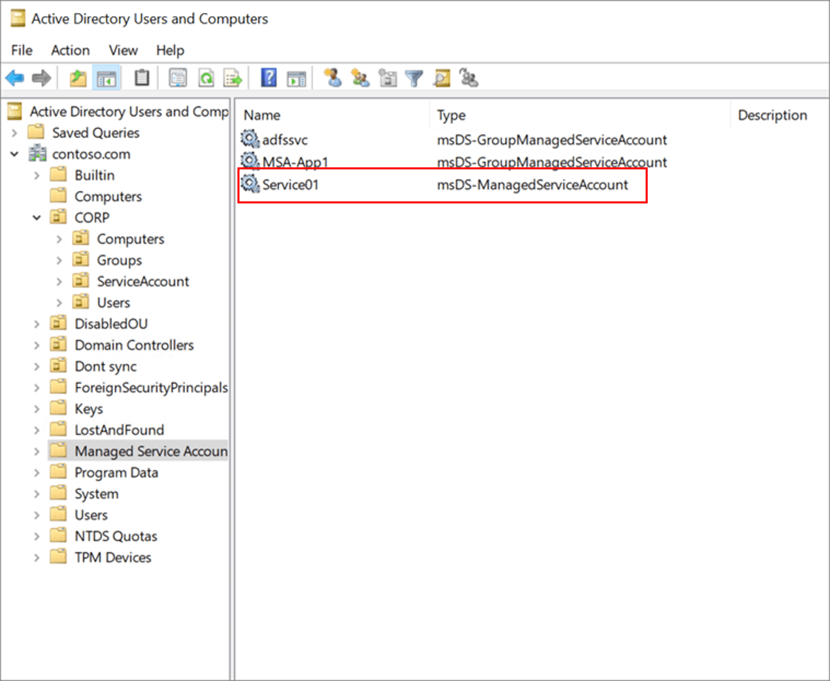This screenshot has width=830, height=681.
Task: Create a new group in current container
Action: pyautogui.click(x=360, y=78)
